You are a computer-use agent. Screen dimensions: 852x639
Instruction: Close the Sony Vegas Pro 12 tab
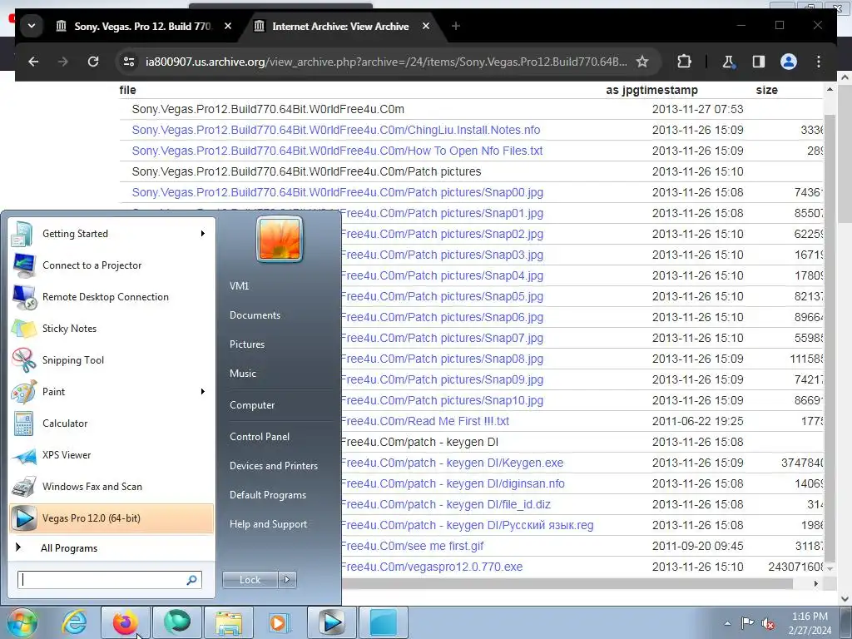click(228, 26)
